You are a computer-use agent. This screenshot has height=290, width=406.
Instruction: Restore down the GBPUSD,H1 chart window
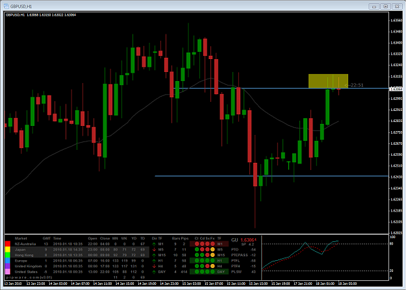point(386,6)
